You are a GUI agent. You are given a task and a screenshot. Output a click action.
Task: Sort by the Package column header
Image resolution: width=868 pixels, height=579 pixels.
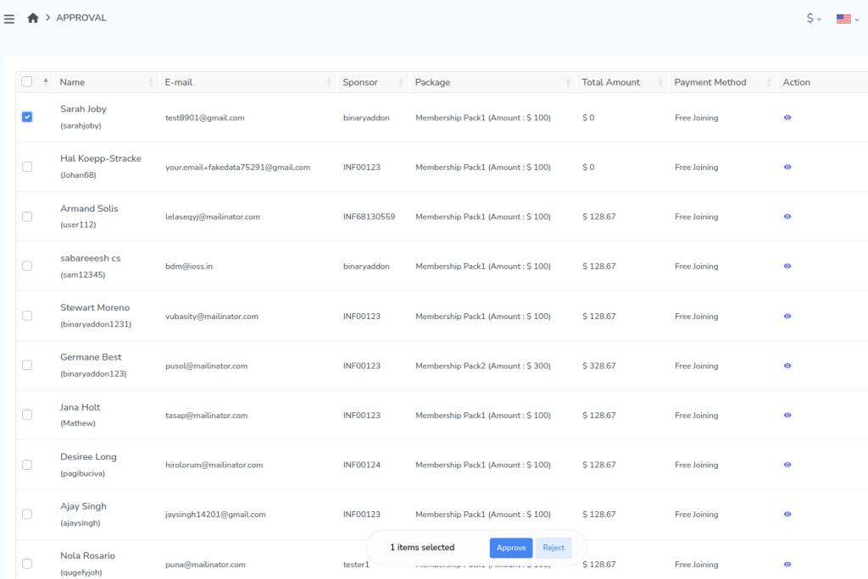click(432, 82)
